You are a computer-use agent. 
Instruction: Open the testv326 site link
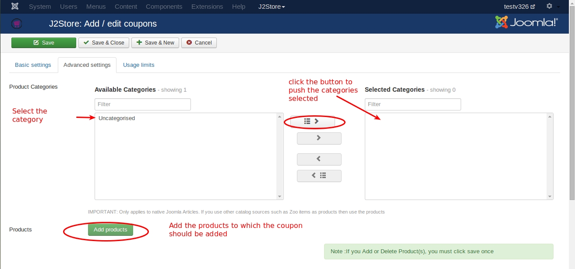click(x=519, y=7)
